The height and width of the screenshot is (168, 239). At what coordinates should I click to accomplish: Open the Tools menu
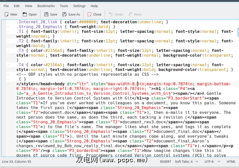click(64, 6)
